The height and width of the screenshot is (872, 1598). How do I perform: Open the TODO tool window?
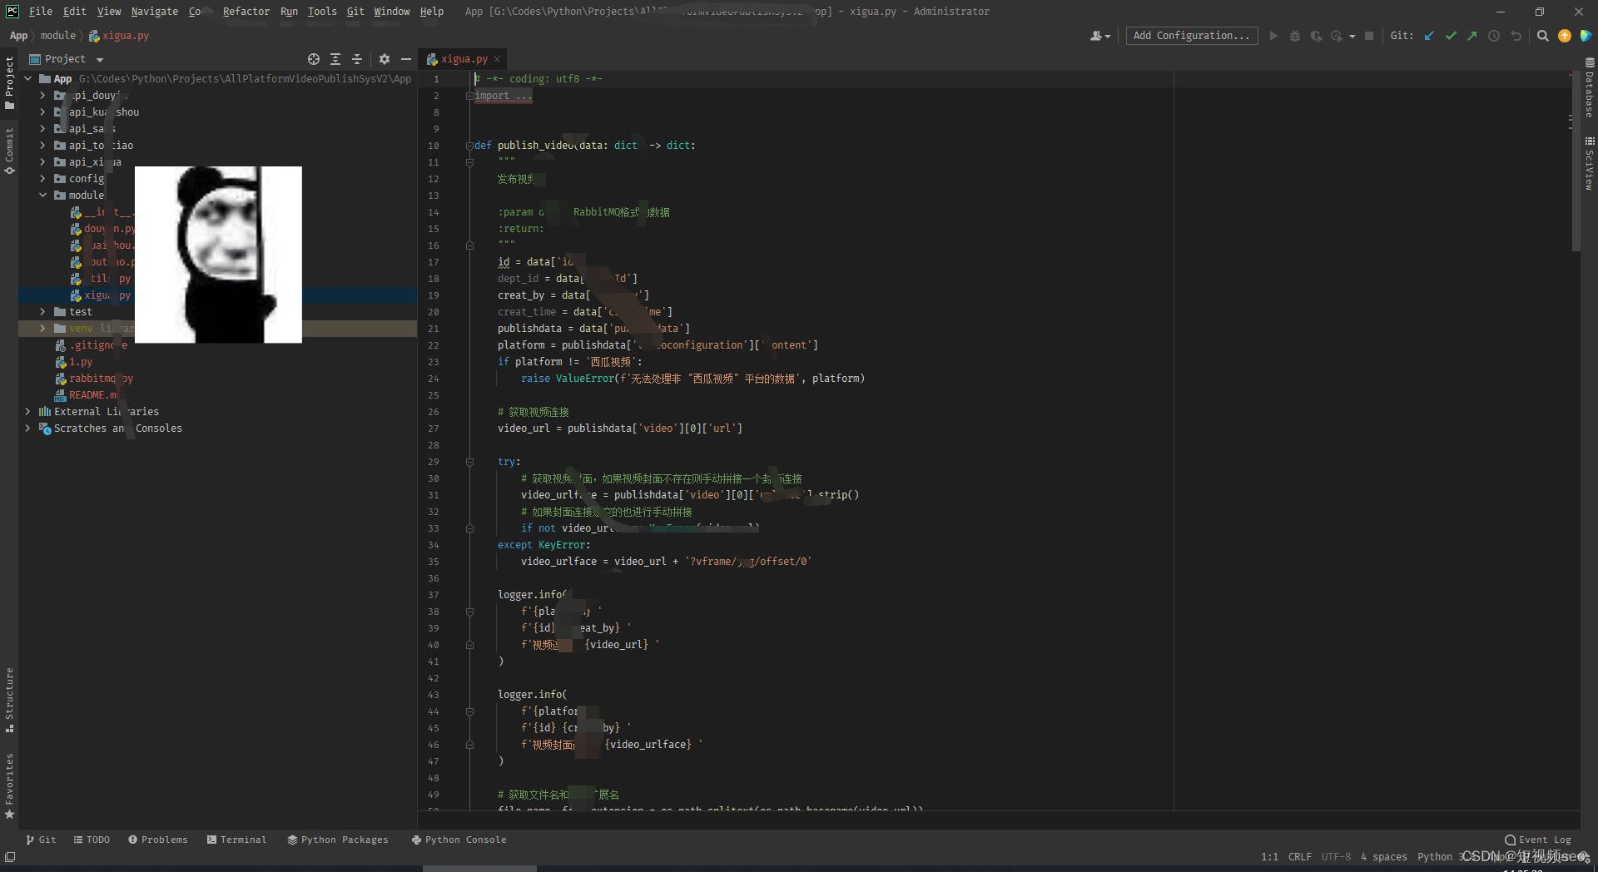coord(92,840)
